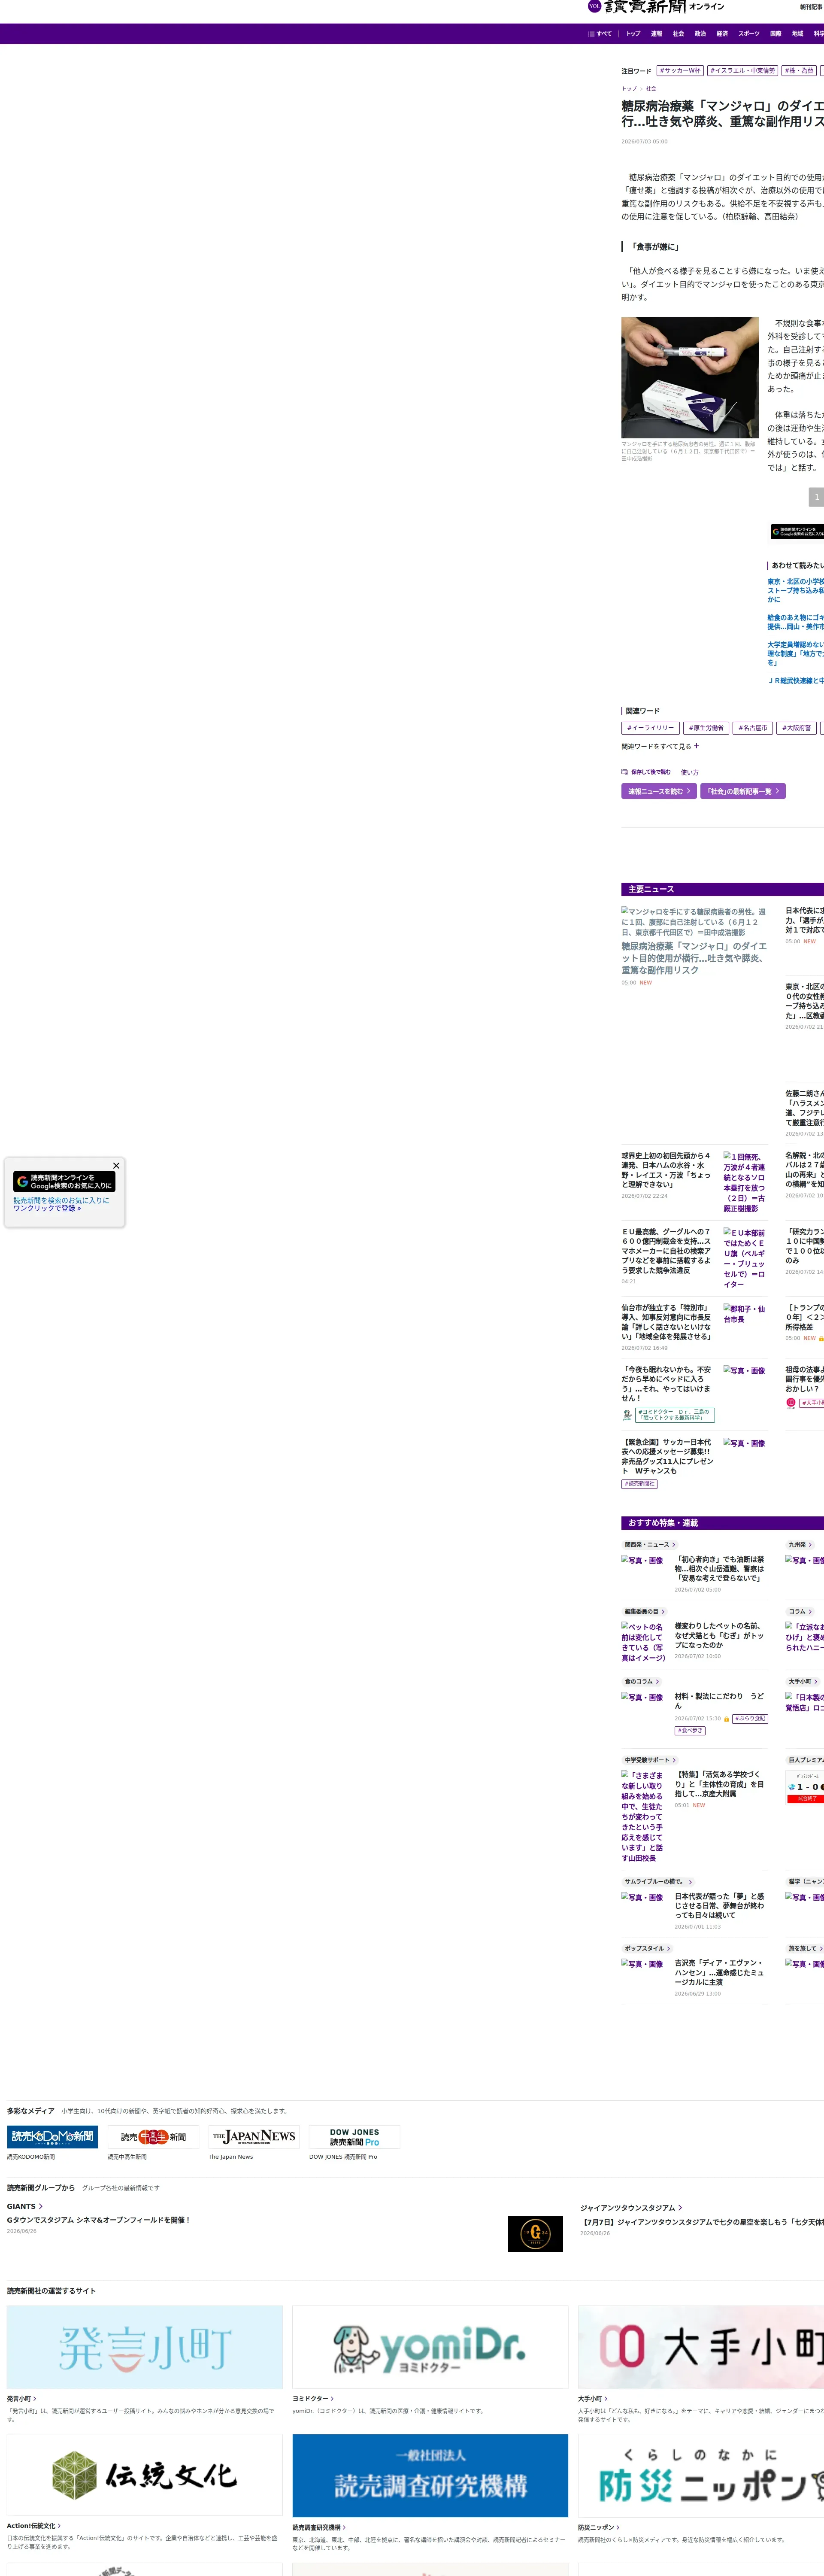Click the plus icon beside 関連ワードをすべて見る

click(696, 746)
